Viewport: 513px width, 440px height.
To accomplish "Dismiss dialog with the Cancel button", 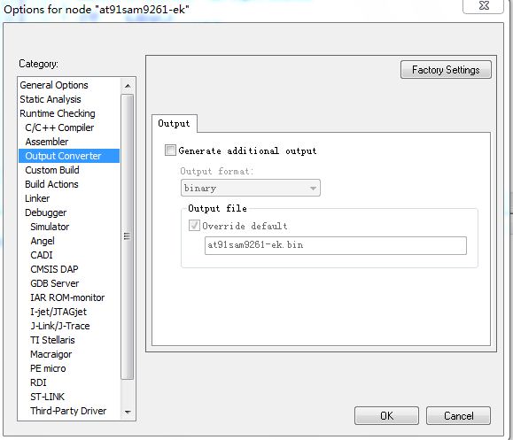I will [458, 415].
